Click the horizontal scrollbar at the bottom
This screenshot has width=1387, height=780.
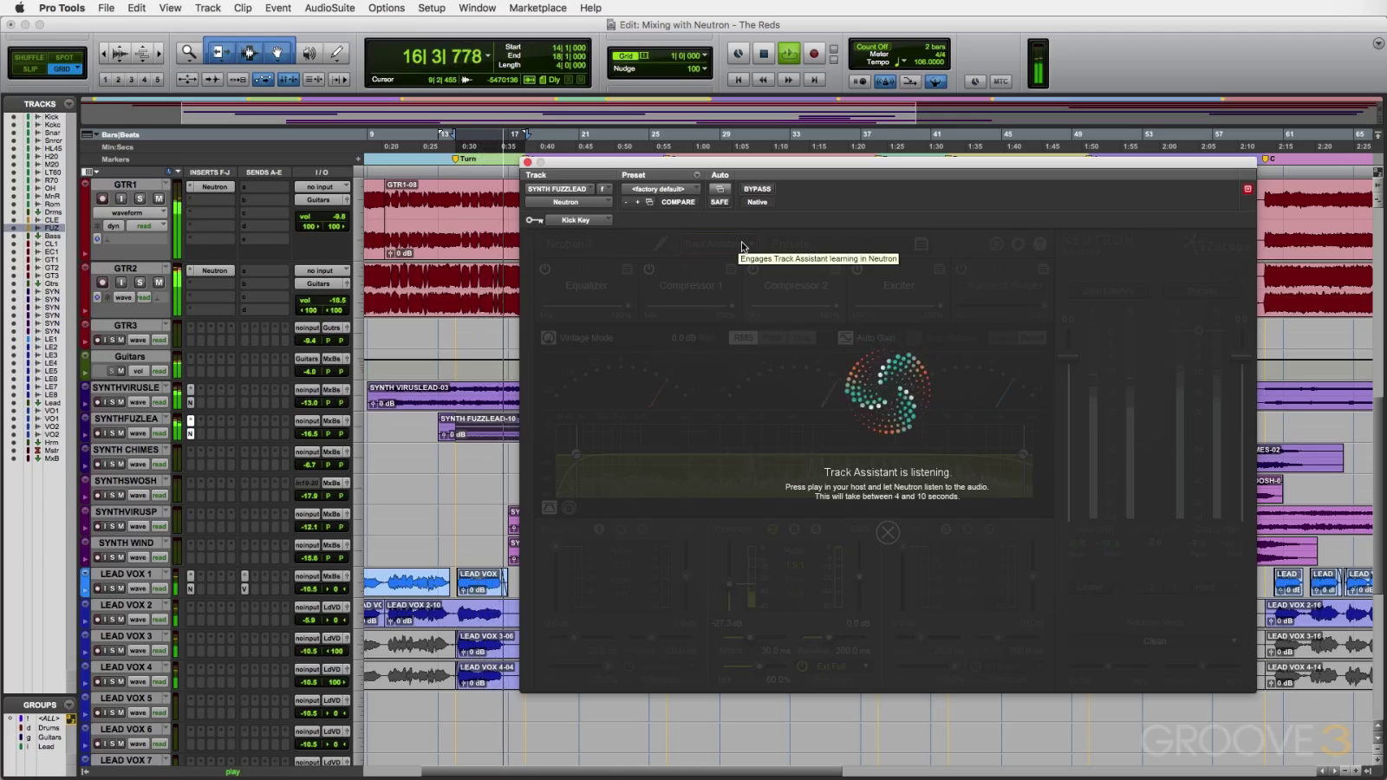(x=631, y=771)
